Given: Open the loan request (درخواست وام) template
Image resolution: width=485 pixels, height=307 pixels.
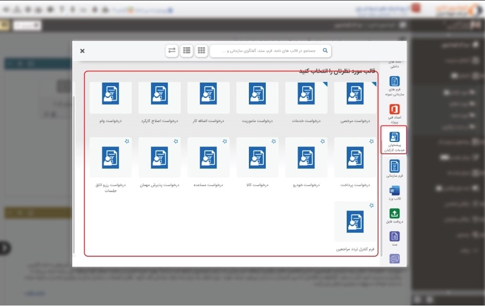Looking at the screenshot, I should [x=110, y=97].
